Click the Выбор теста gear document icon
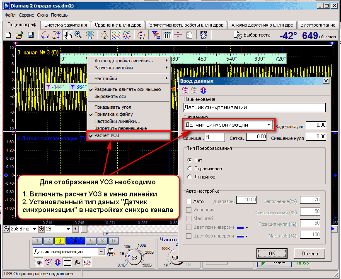This screenshot has width=341, height=279. click(237, 35)
